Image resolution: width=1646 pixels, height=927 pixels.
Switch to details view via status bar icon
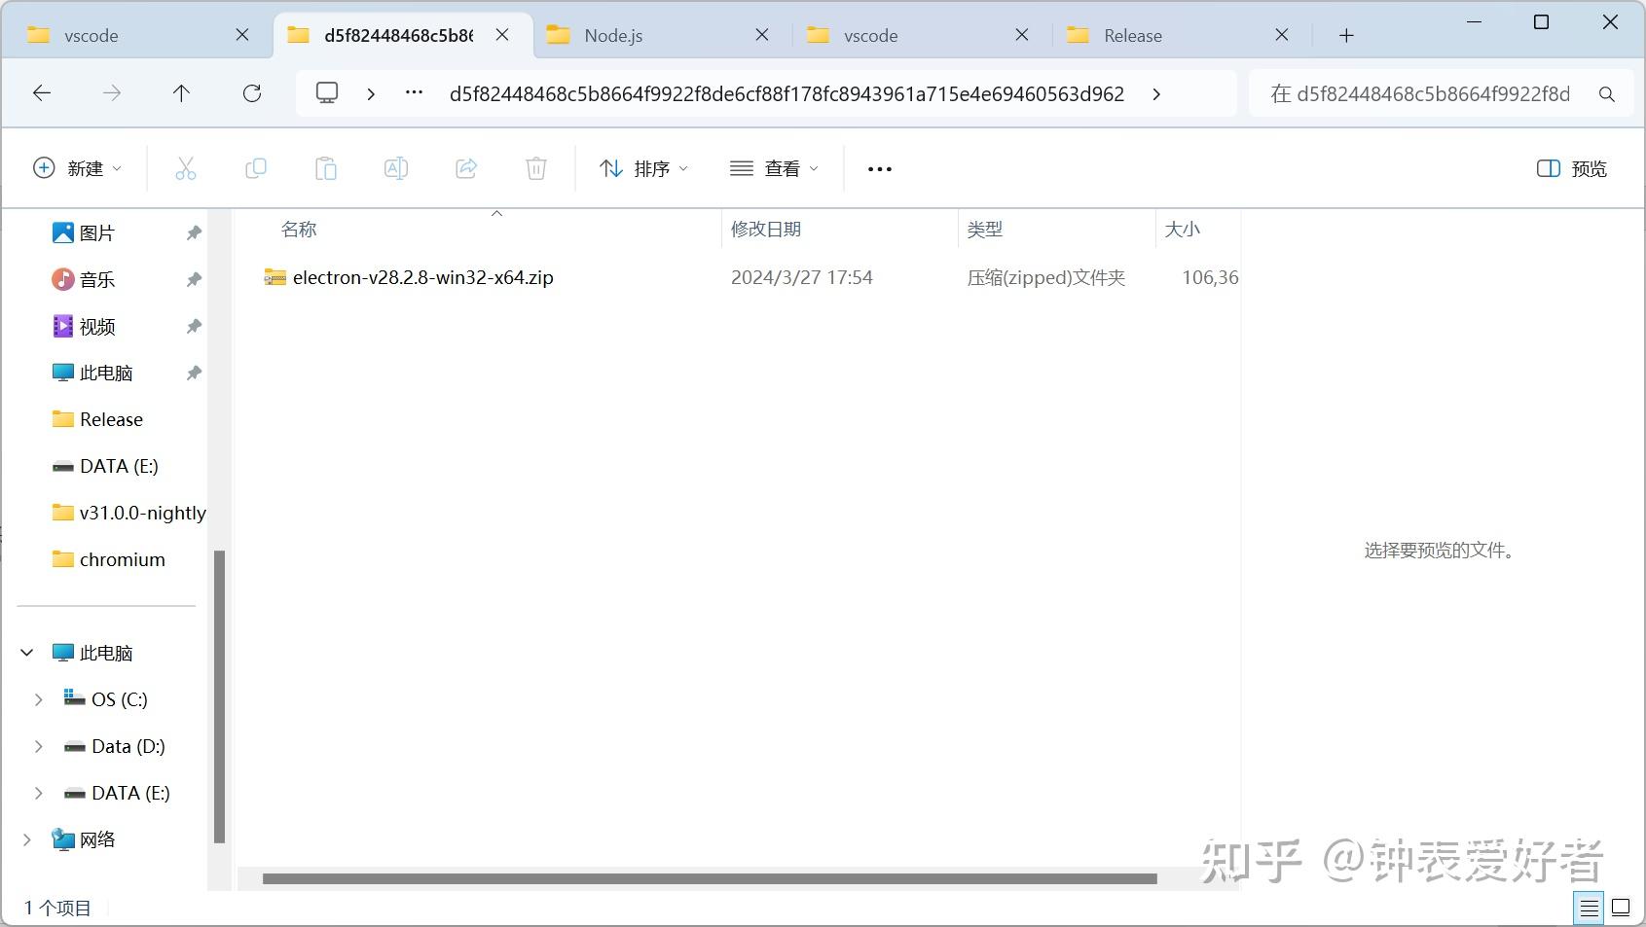point(1589,907)
